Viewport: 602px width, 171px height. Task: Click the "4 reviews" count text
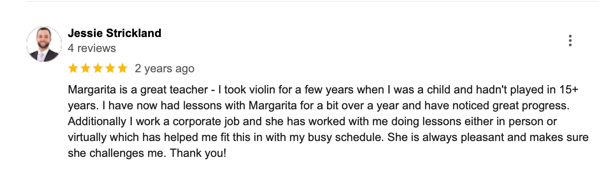(92, 48)
